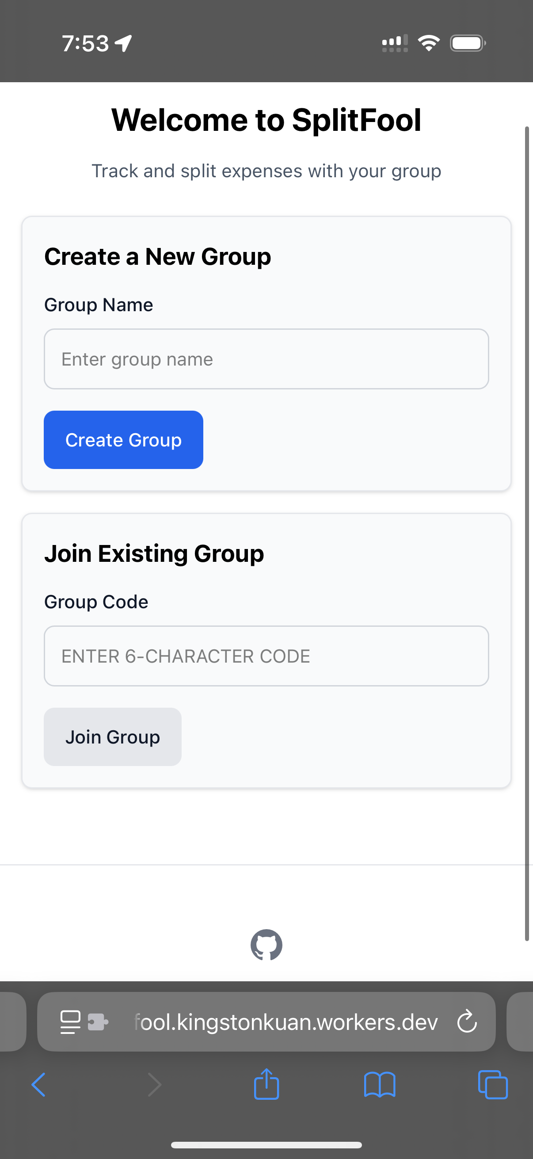Tap the battery indicator in the status bar
The width and height of the screenshot is (533, 1159).
467,43
